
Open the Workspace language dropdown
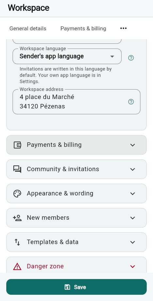67,56
